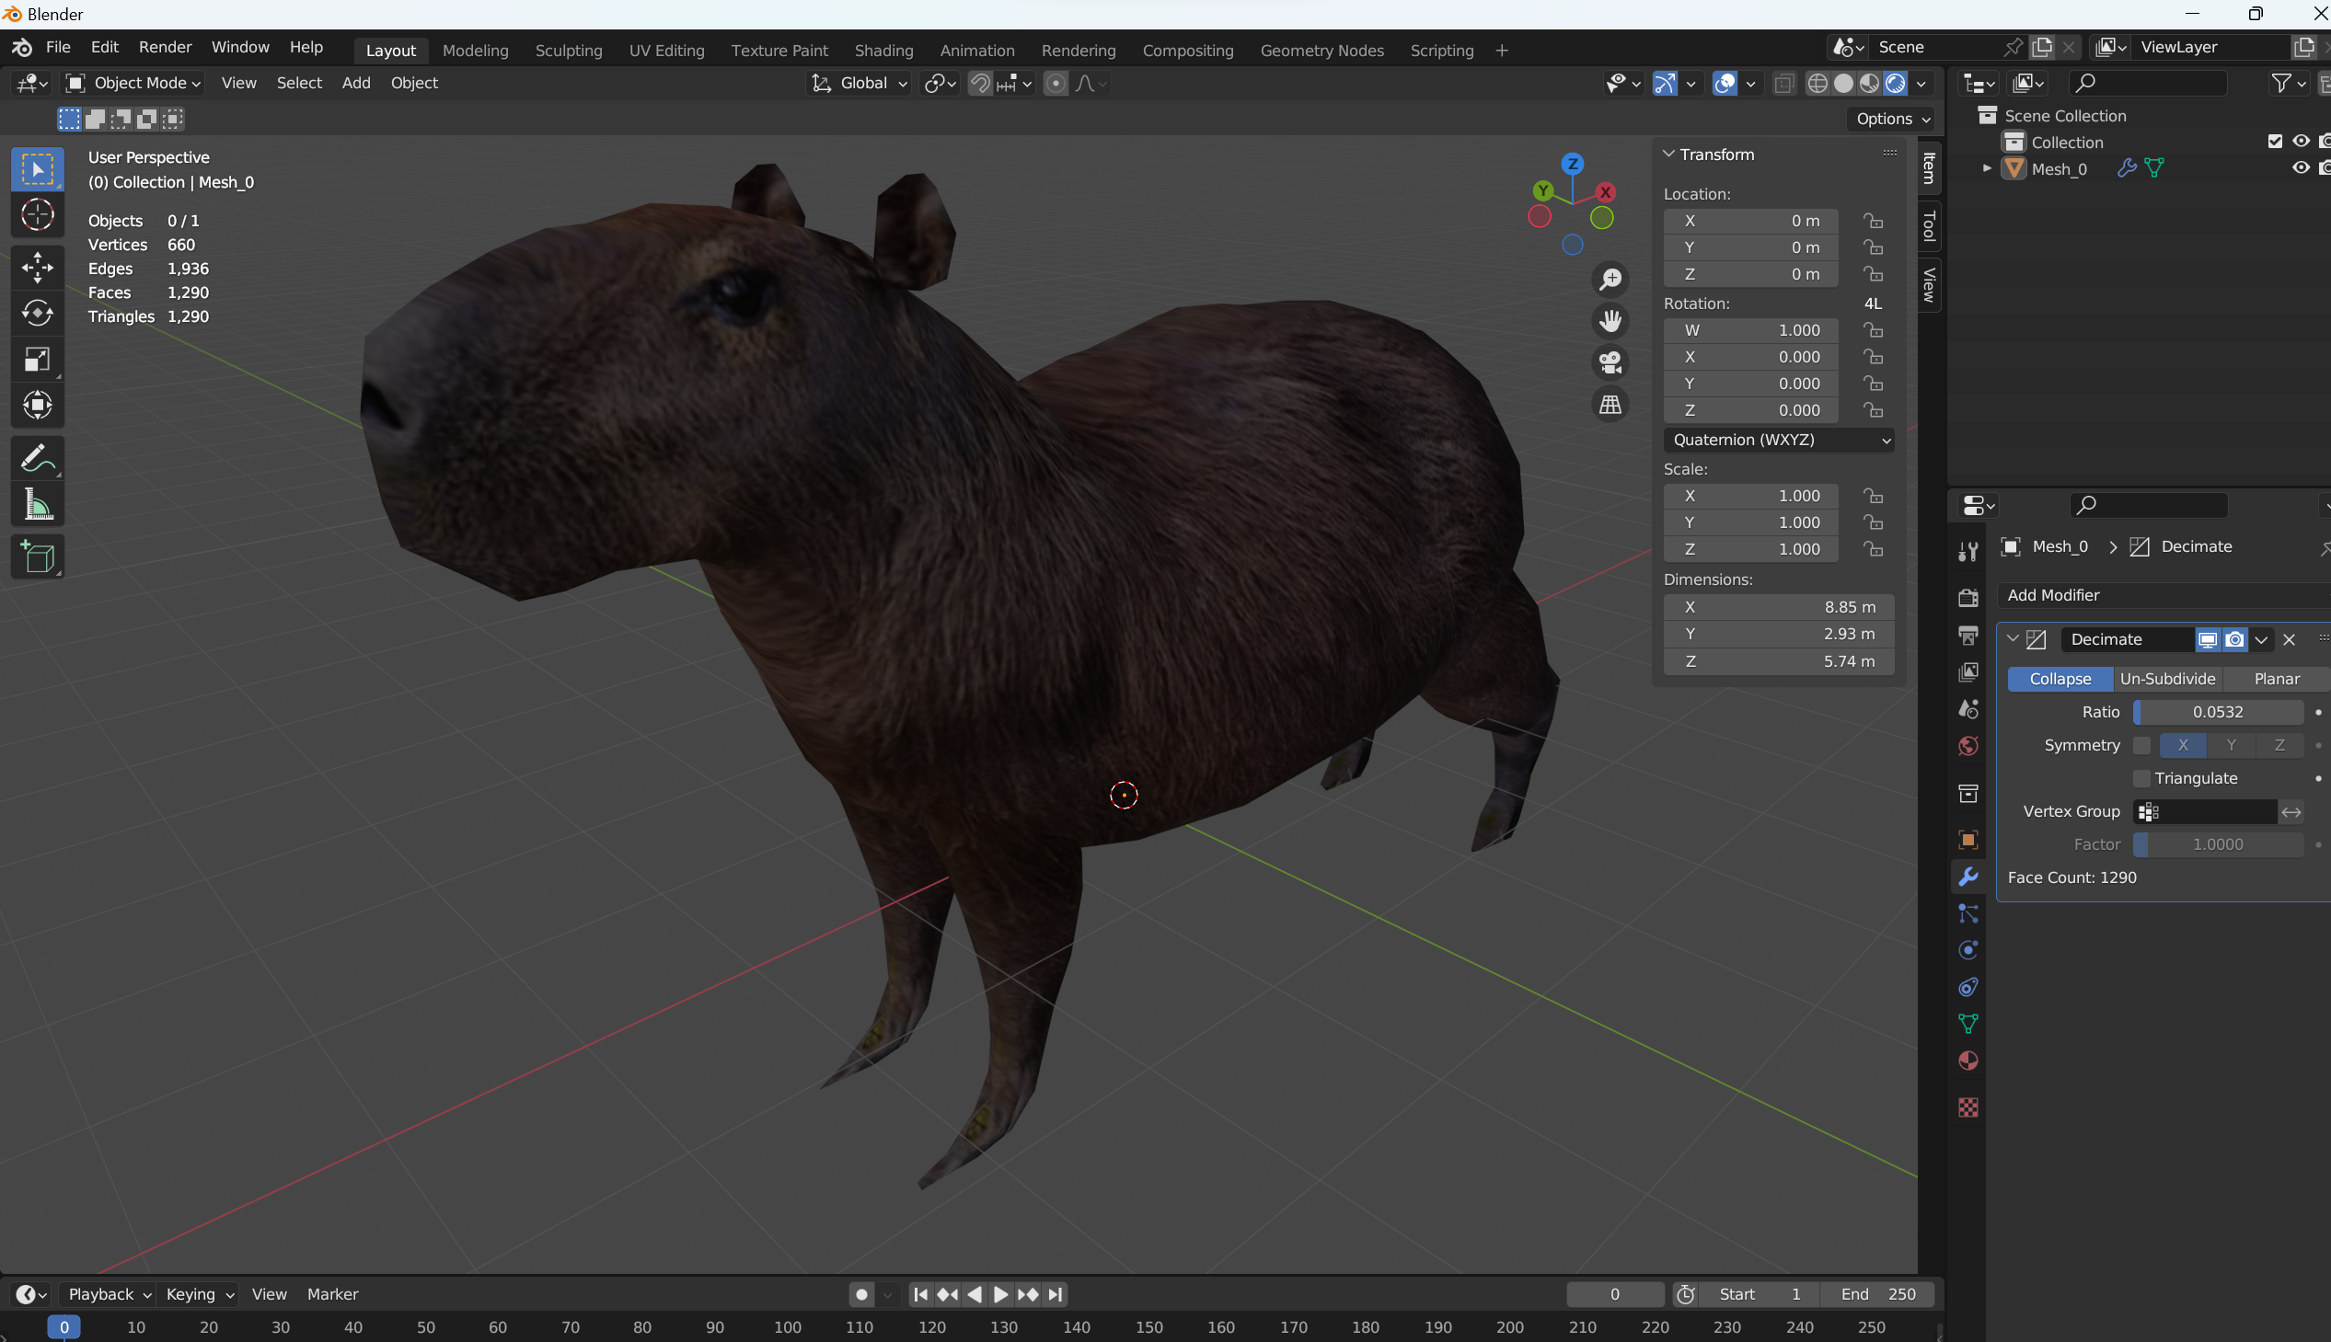
Task: Open the Material properties tab
Action: 1968,1061
